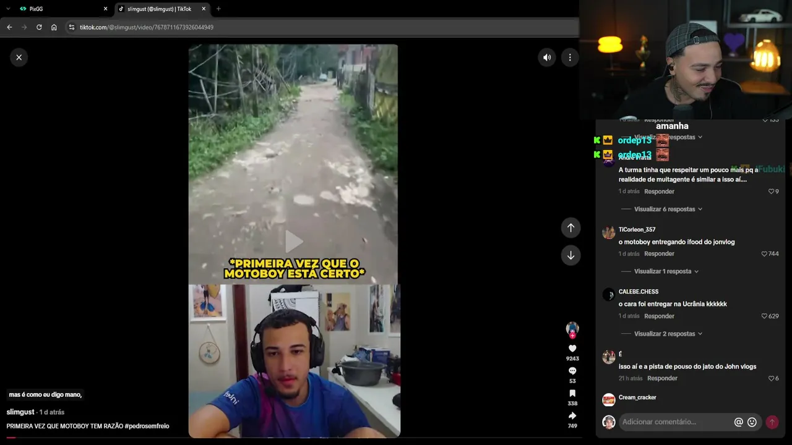Open CALEBE.CHESS profile name
The image size is (792, 445).
tap(638, 292)
